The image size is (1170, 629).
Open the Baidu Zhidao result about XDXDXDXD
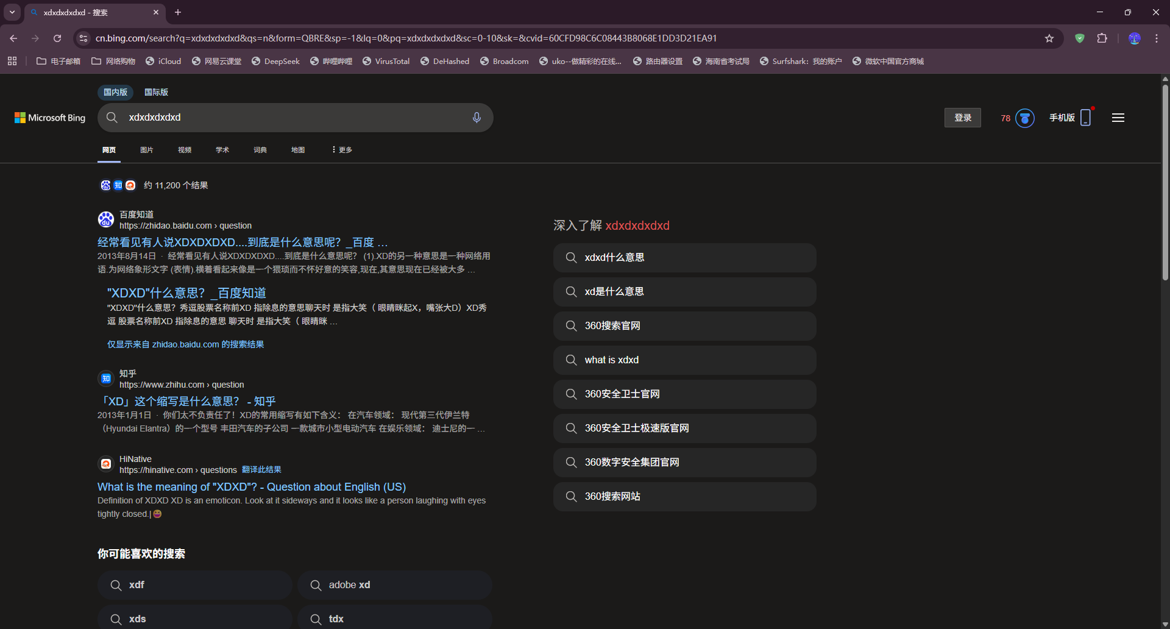[x=242, y=242]
